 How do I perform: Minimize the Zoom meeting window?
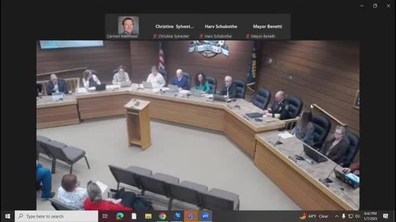[x=361, y=6]
